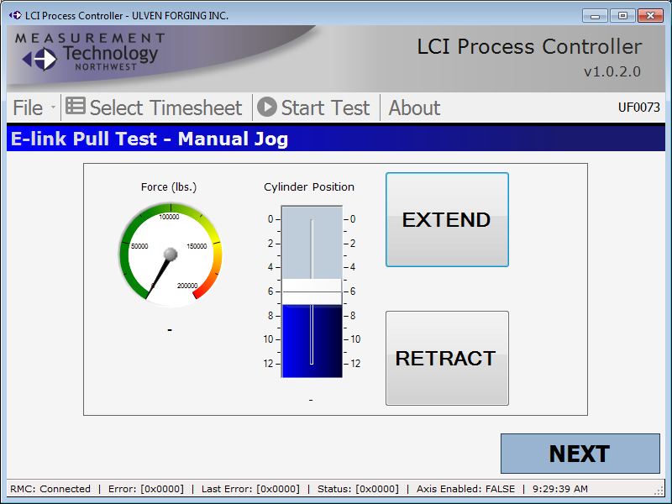Open the About menu item
Image resolution: width=672 pixels, height=504 pixels.
click(x=414, y=108)
